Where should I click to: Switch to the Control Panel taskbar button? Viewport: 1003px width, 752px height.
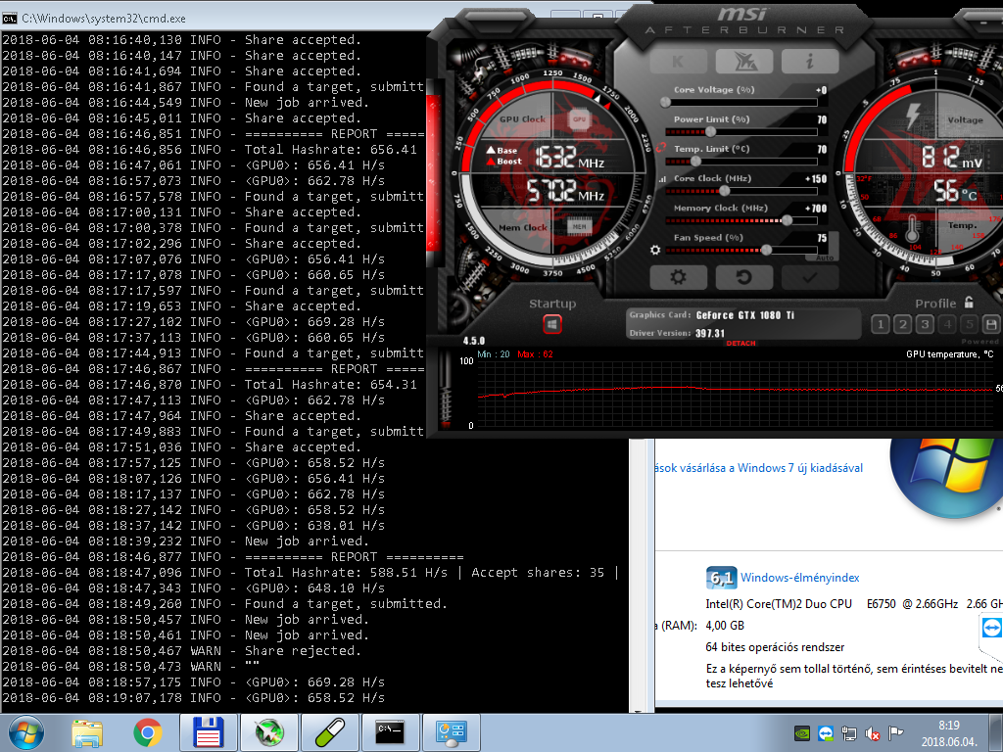tap(452, 732)
